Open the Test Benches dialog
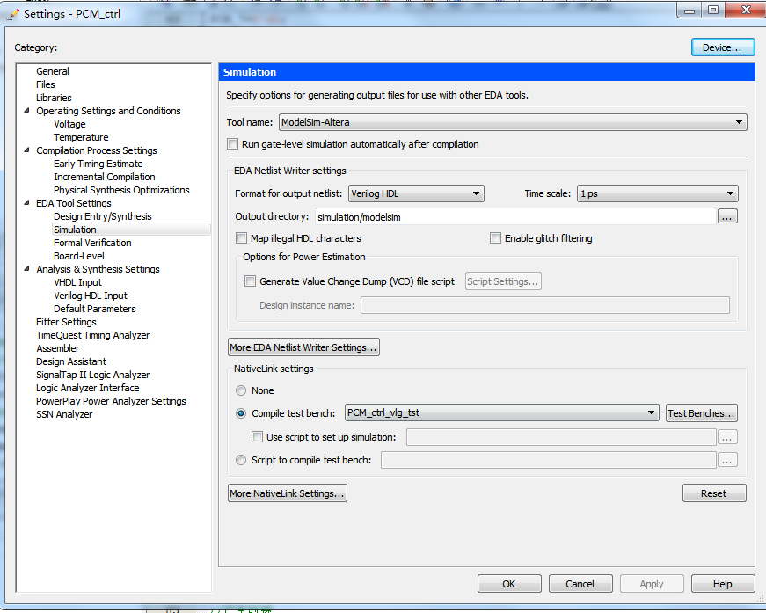Viewport: 766px width, 613px height. tap(702, 413)
